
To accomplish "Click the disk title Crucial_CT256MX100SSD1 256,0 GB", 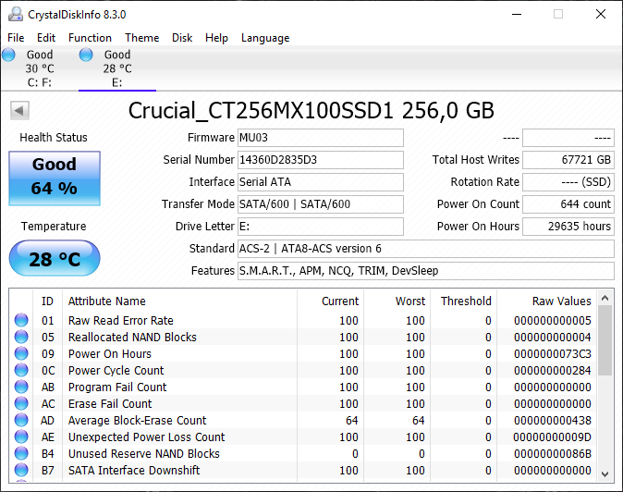I will coord(311,110).
